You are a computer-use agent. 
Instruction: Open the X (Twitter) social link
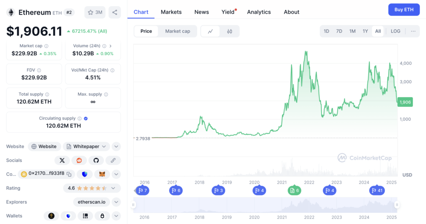pyautogui.click(x=62, y=160)
